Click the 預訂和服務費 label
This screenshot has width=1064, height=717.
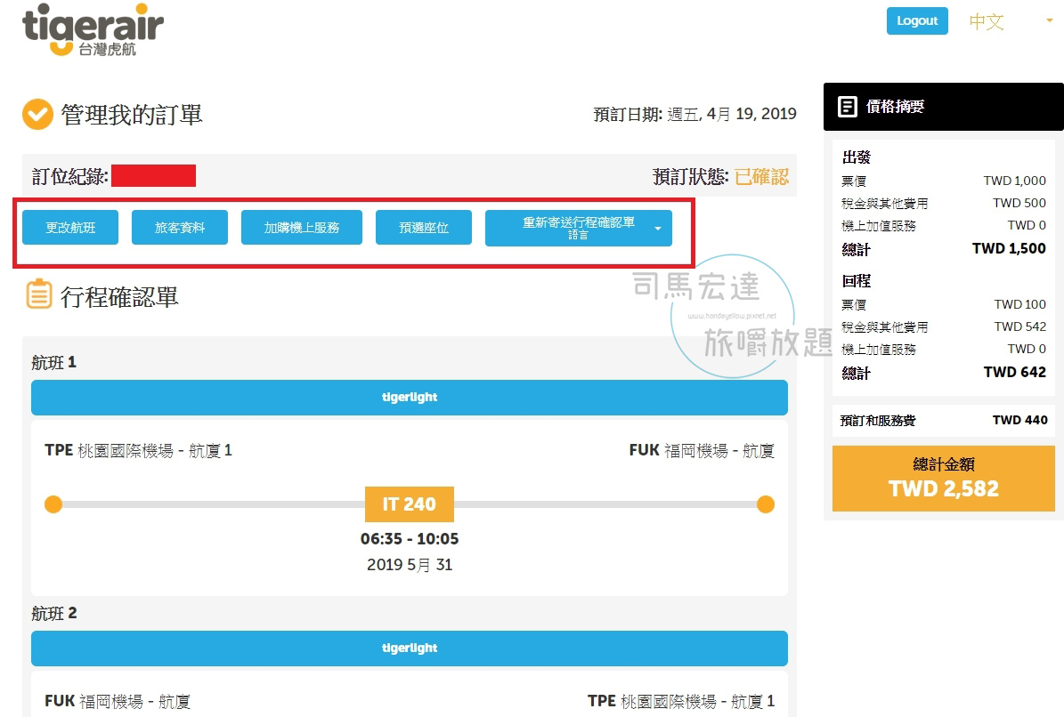pyautogui.click(x=878, y=420)
